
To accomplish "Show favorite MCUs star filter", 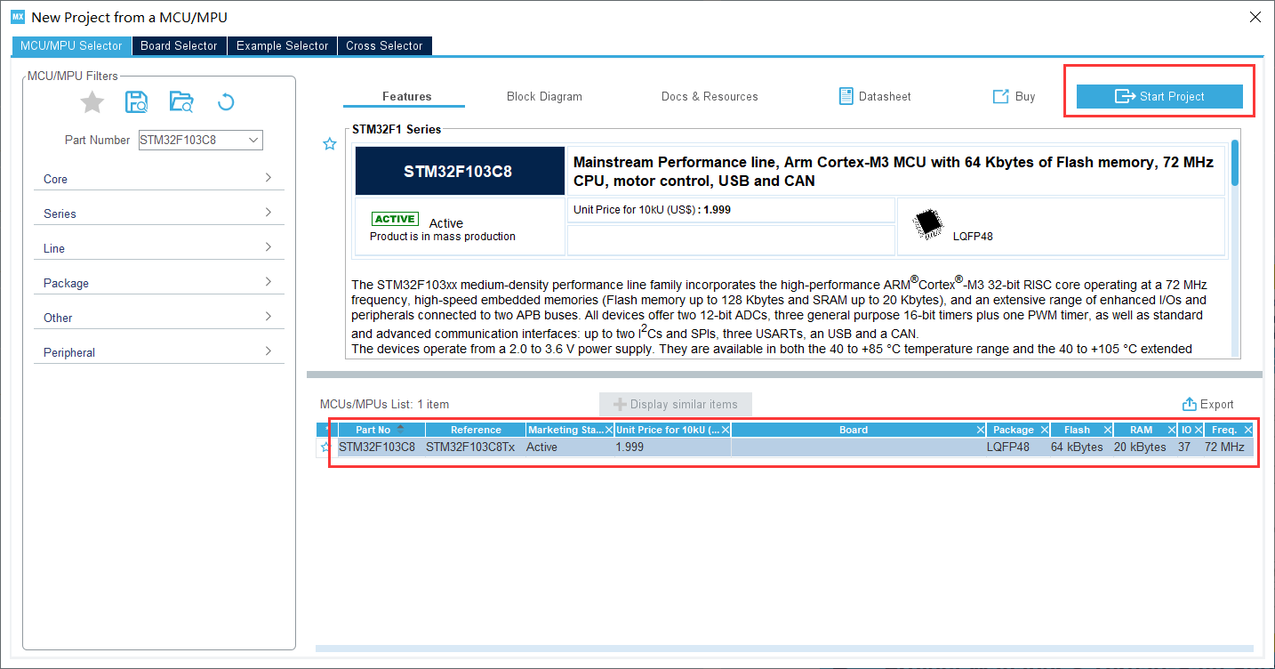I will click(x=92, y=102).
